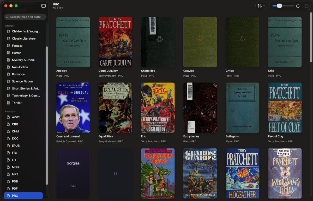Screen dimensions: 313x201
Task: Open the Interesting Times book cover
Action: (285, 173)
